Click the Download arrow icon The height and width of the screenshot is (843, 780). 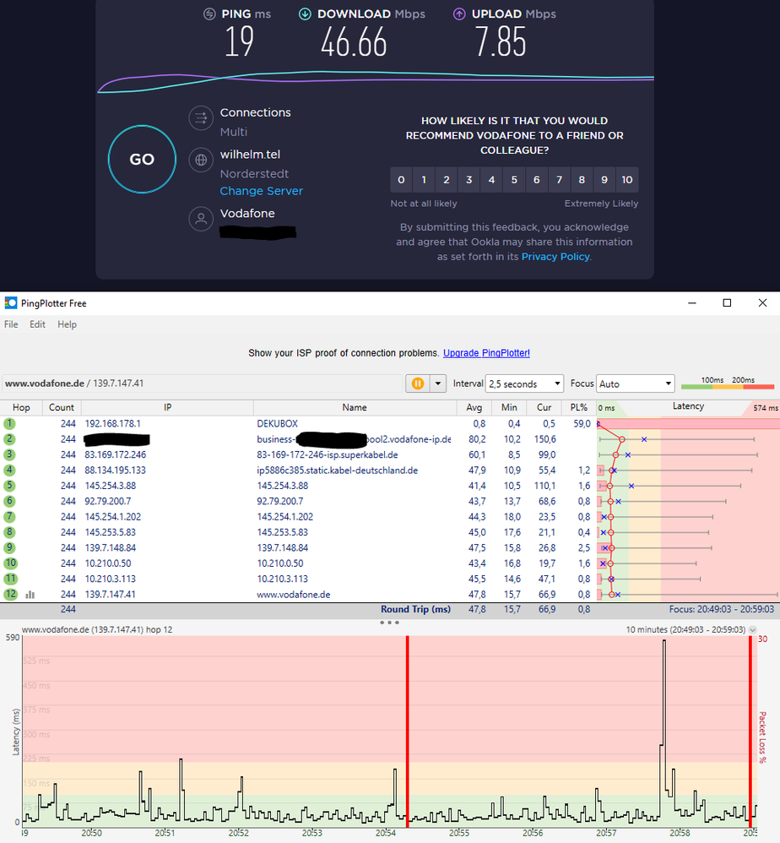[x=305, y=14]
